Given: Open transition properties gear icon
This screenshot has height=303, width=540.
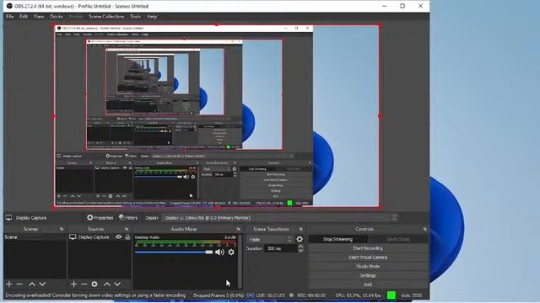Looking at the screenshot, I should pyautogui.click(x=300, y=239).
